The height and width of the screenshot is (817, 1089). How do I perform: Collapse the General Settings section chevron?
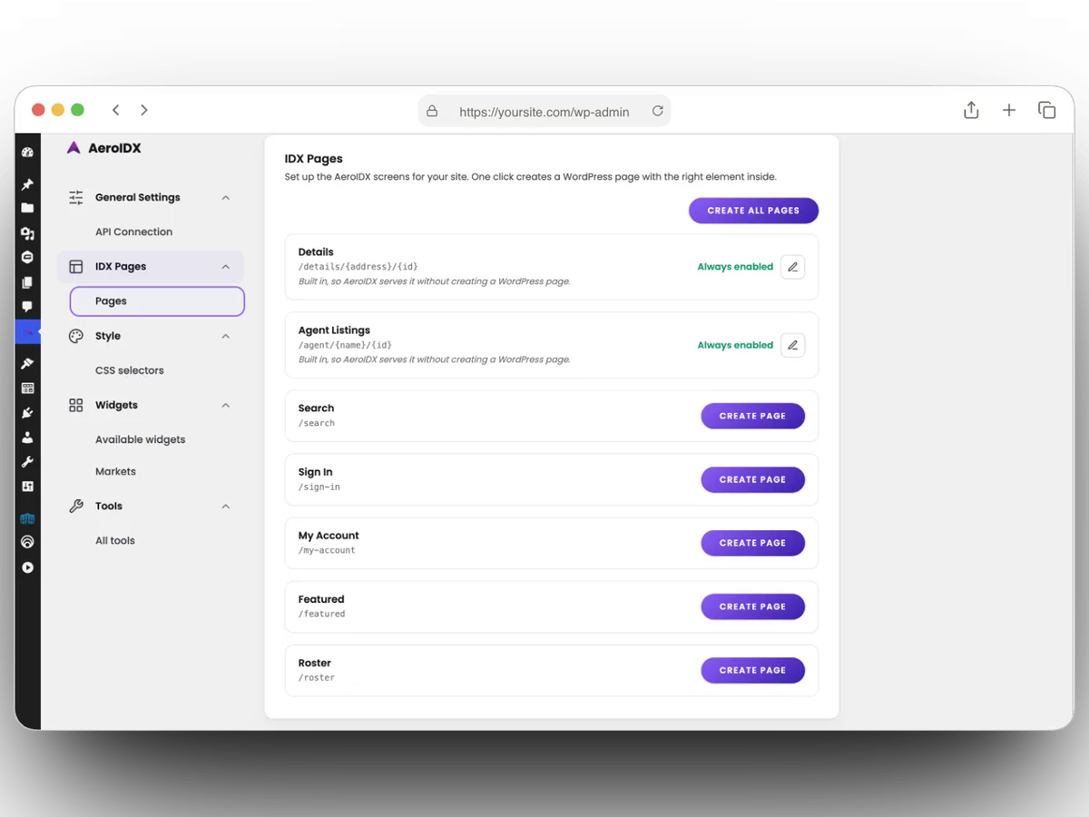(226, 198)
